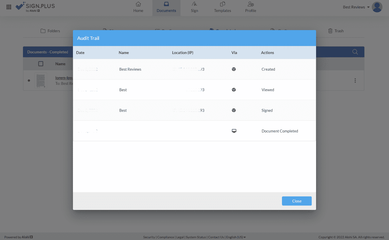Viewport: 389px width, 240px height.
Task: Switch to the Documents tab
Action: pyautogui.click(x=166, y=7)
